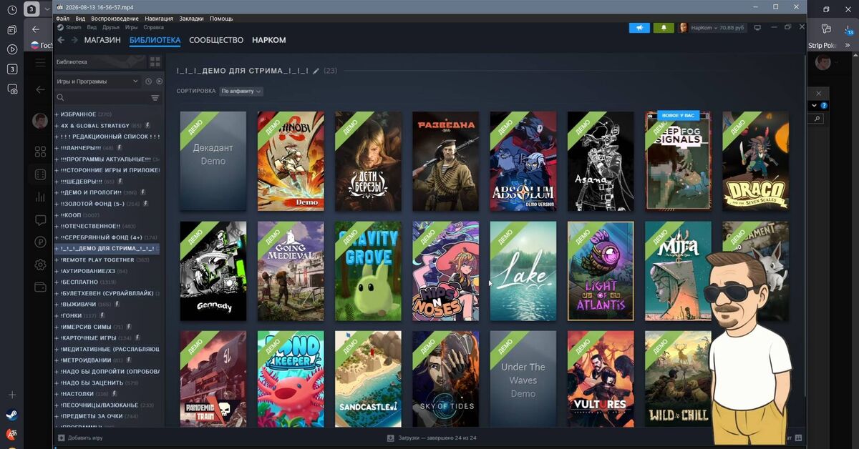Open the Игры и Программы dropdown
Screen dimensions: 859x449
(97, 82)
